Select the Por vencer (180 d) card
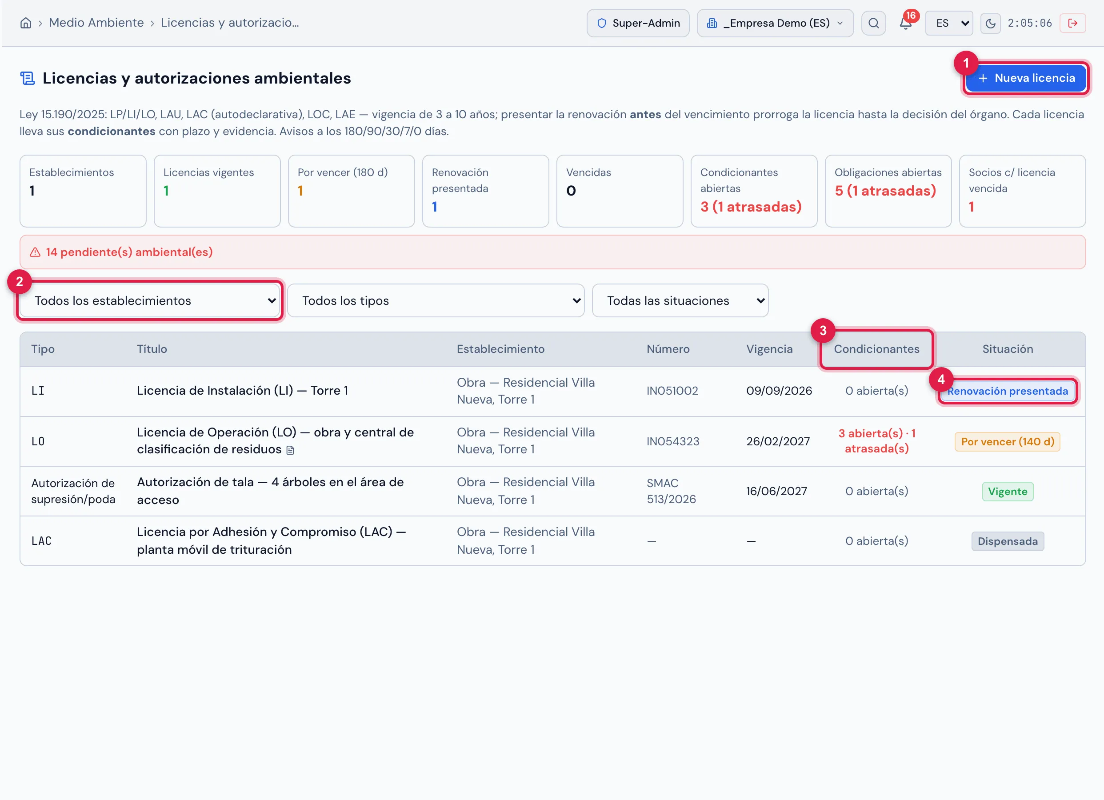 [x=352, y=191]
